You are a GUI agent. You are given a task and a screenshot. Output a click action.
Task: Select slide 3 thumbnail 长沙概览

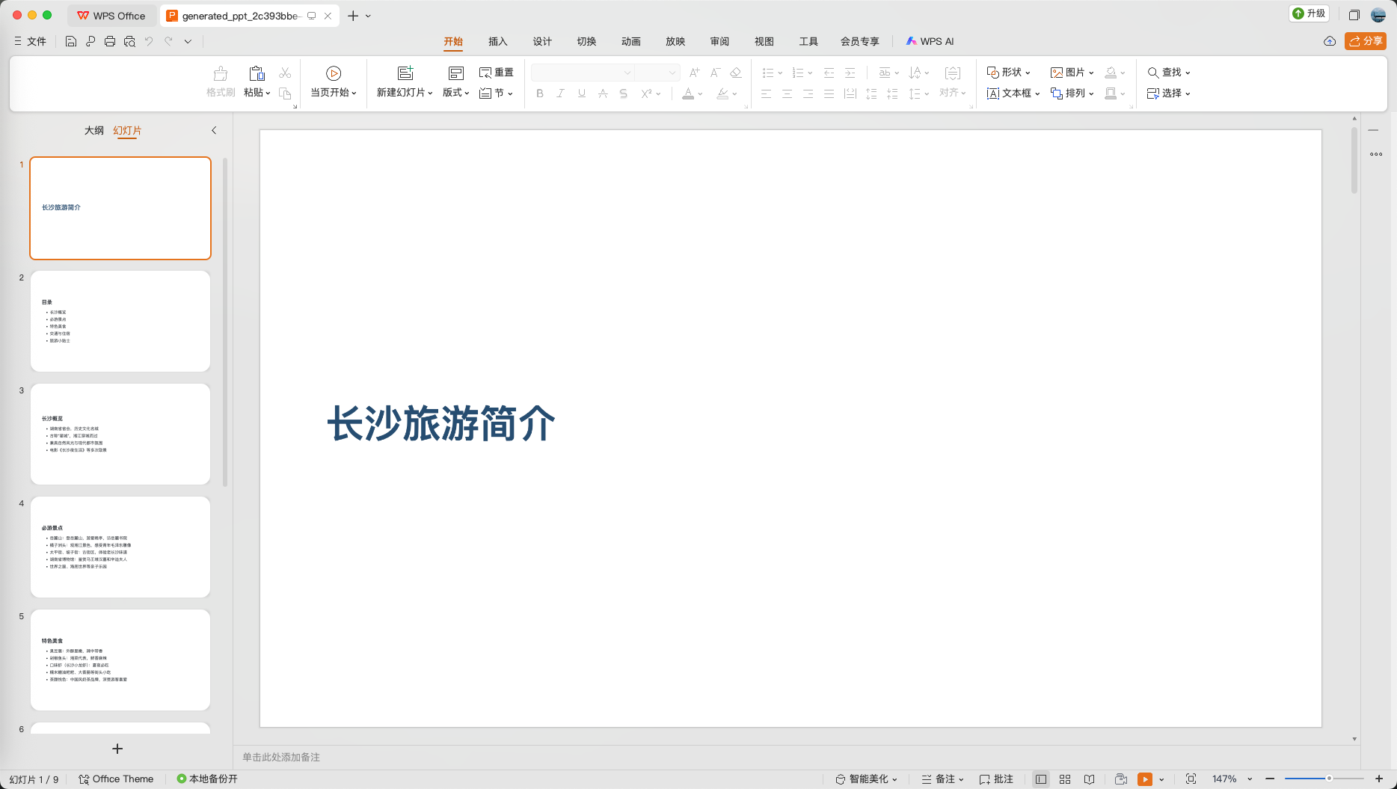point(120,434)
